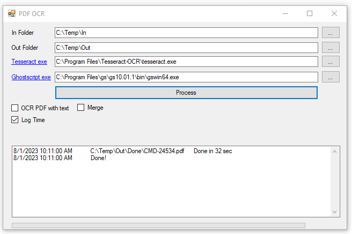This screenshot has height=234, width=352.
Task: Browse for the In Folder path
Action: tap(331, 33)
